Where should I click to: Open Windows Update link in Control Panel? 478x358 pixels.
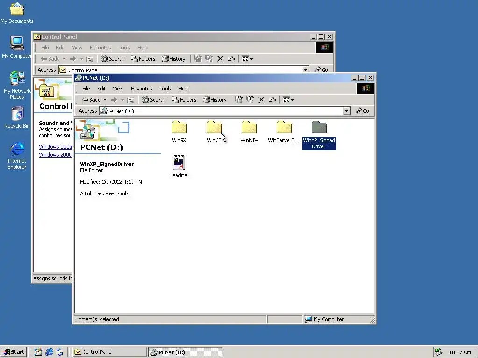56,147
